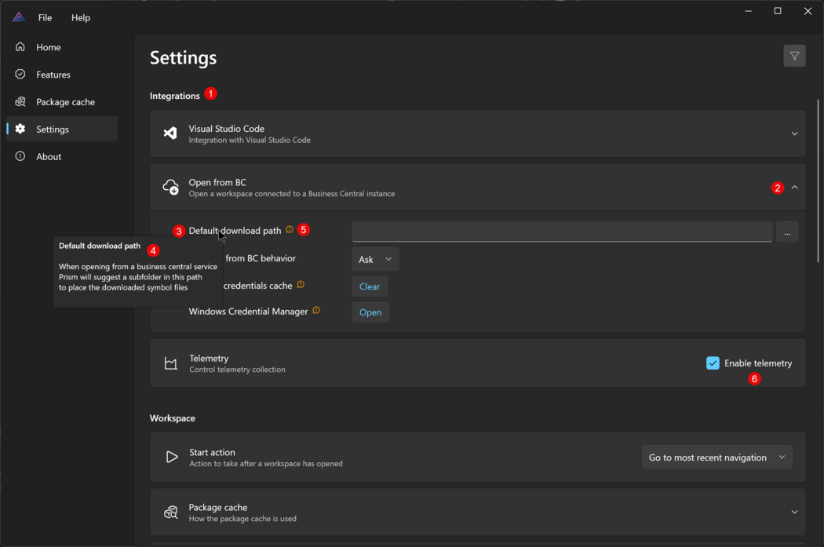Click info icon next to Default download path
This screenshot has width=824, height=547.
[290, 230]
